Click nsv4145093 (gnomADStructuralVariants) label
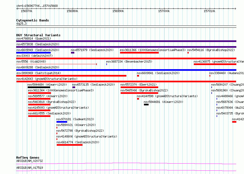This screenshot has height=174, width=244. point(58,108)
